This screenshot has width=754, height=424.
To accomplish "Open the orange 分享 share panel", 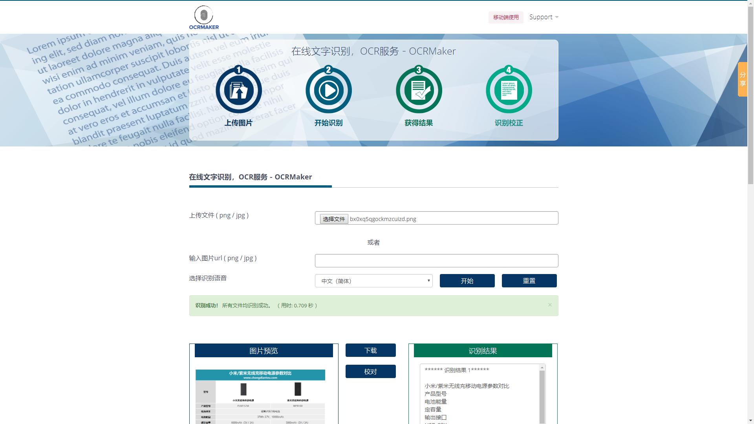I will click(x=742, y=79).
